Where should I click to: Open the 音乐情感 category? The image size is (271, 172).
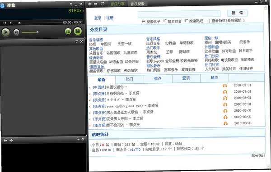click(x=96, y=40)
